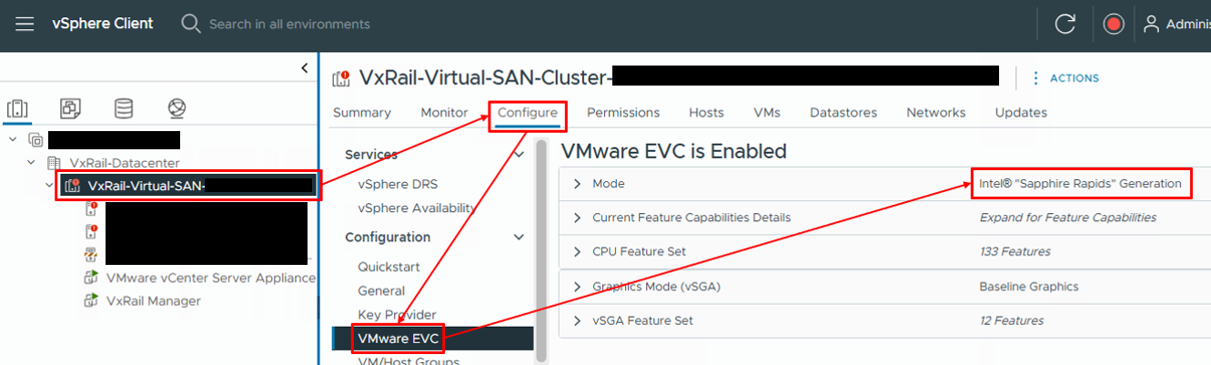Open Key Provider configuration page
Image resolution: width=1211 pixels, height=365 pixels.
[x=397, y=315]
